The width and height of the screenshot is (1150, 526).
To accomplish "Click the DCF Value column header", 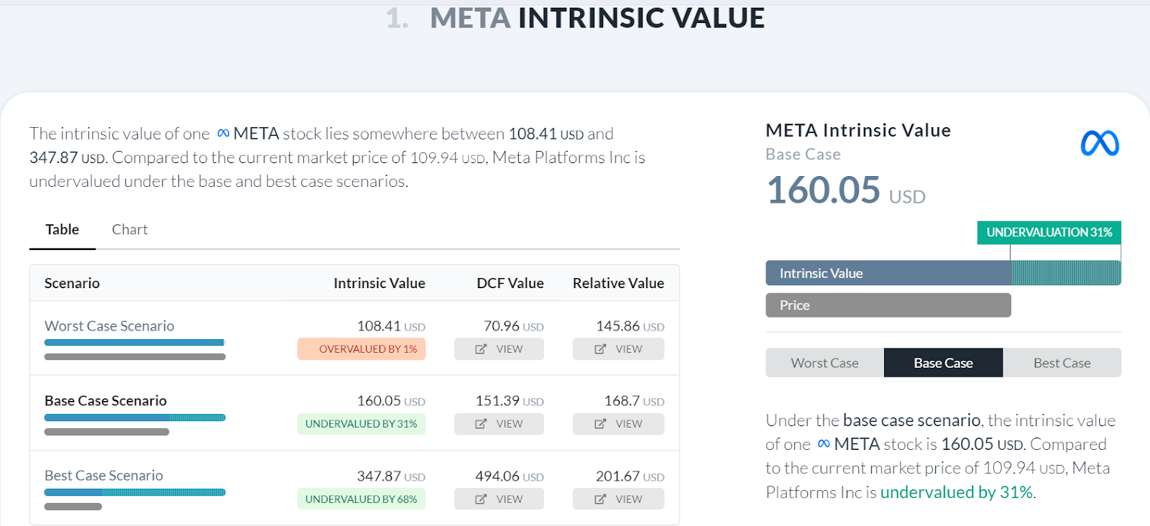I will point(510,283).
